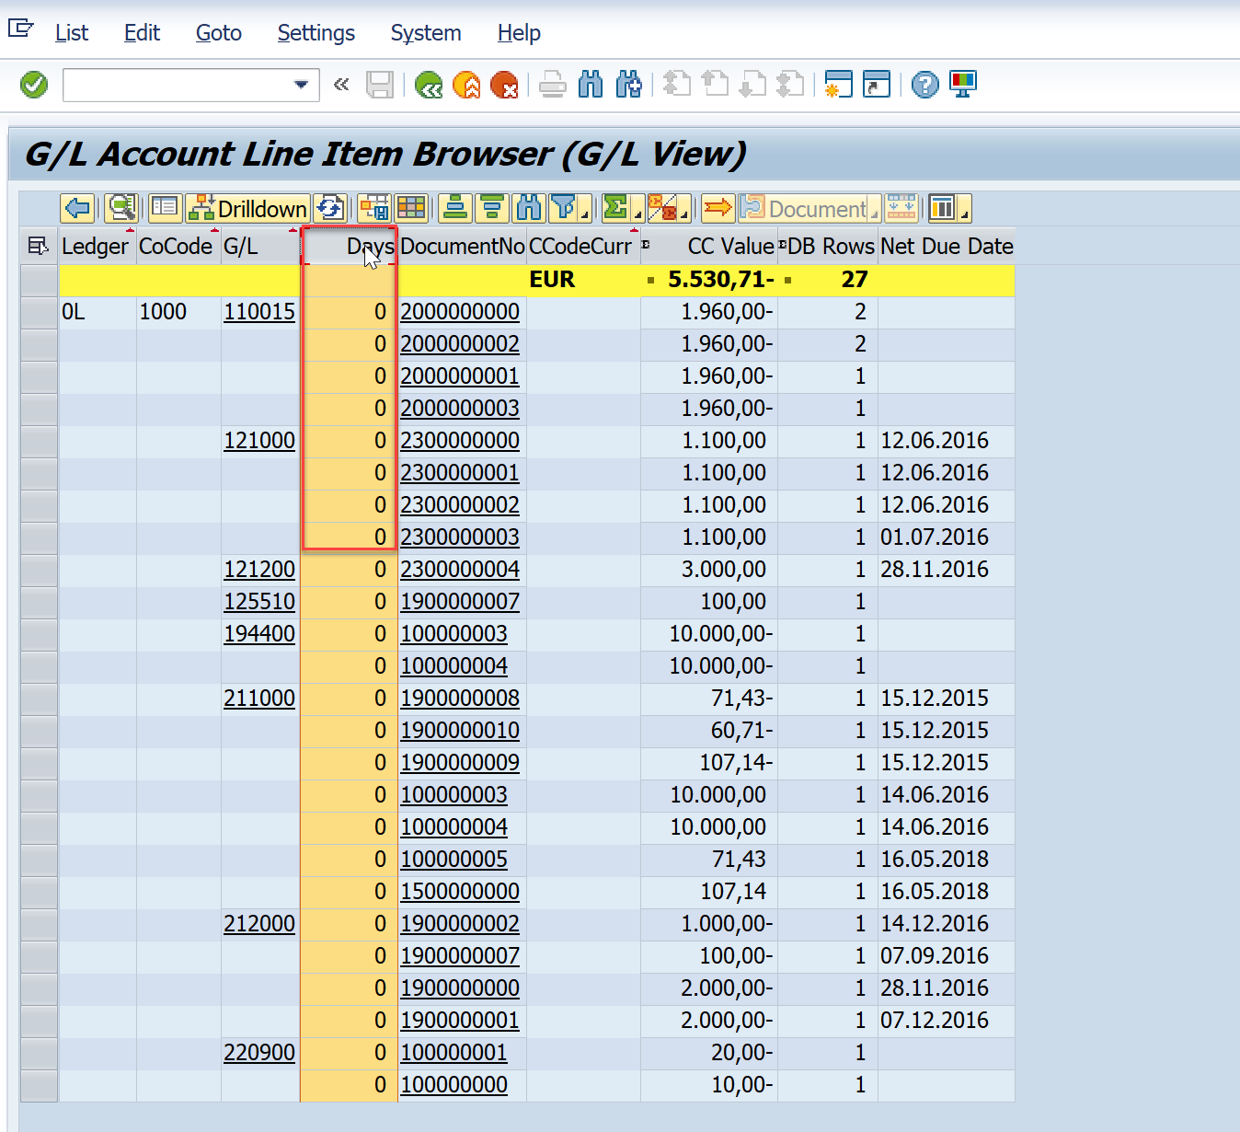Image resolution: width=1240 pixels, height=1132 pixels.
Task: Click the Set Filter funnel icon
Action: 563,208
